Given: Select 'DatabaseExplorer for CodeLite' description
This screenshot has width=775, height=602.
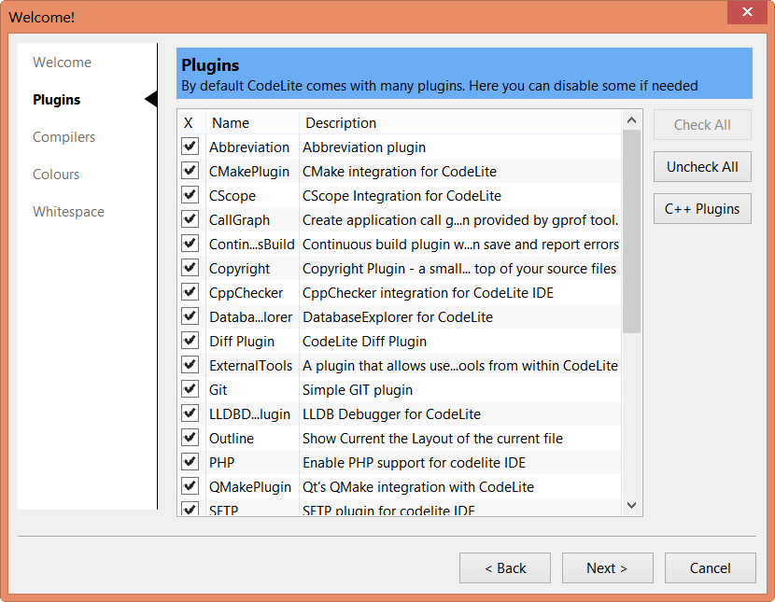Looking at the screenshot, I should point(398,317).
